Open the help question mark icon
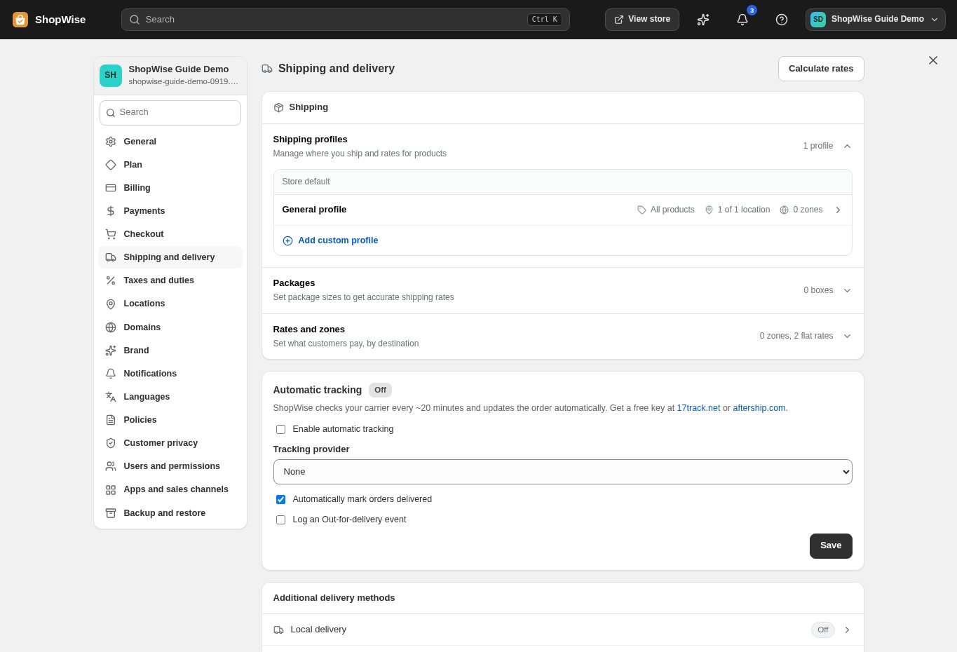The width and height of the screenshot is (957, 652). [782, 20]
